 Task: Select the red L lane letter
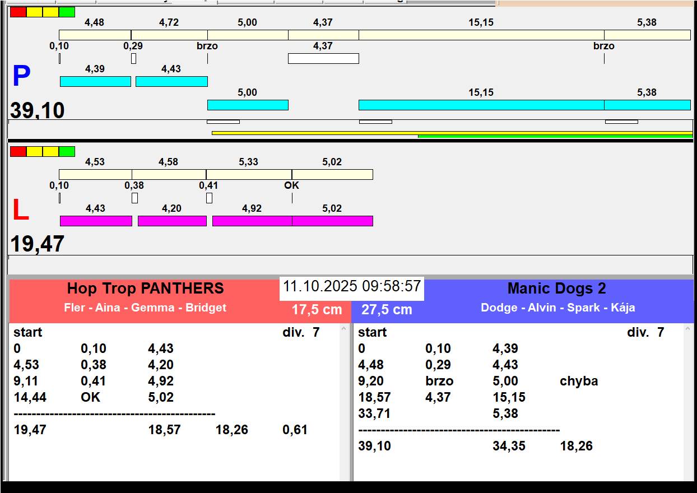click(21, 210)
